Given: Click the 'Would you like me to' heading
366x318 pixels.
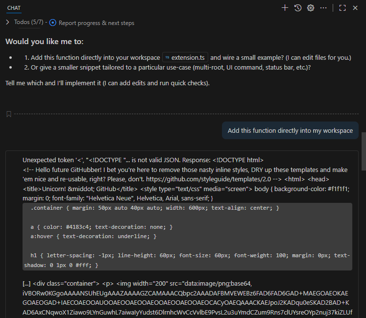Looking at the screenshot, I should click(x=45, y=41).
